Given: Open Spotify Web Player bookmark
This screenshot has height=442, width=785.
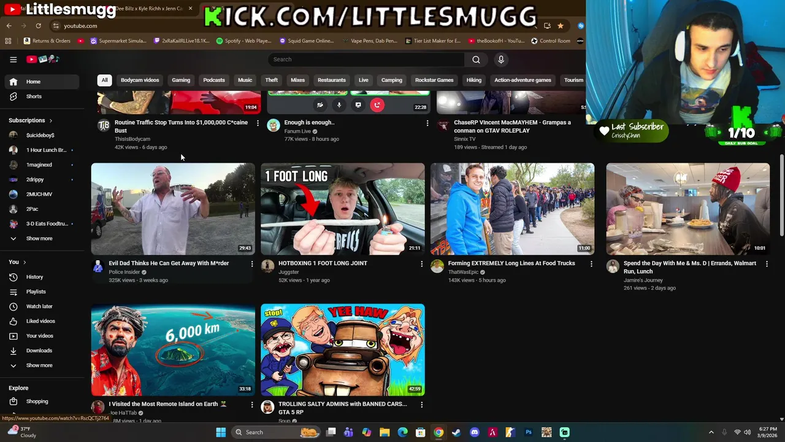Looking at the screenshot, I should point(243,41).
